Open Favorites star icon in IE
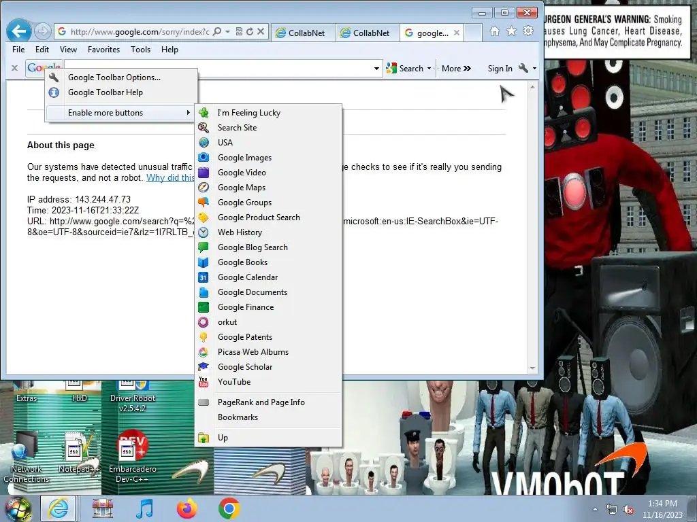697x522 pixels. point(511,31)
